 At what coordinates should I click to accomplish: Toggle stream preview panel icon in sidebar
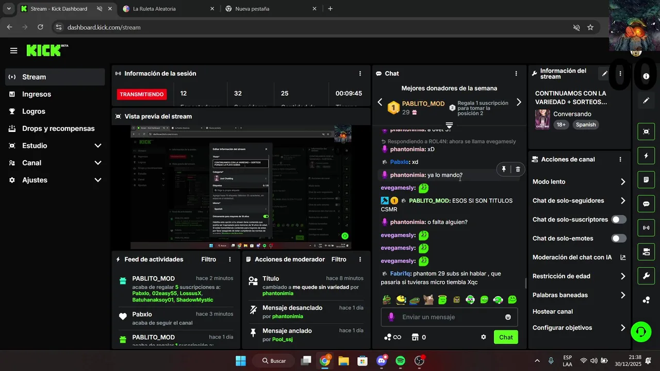646,131
